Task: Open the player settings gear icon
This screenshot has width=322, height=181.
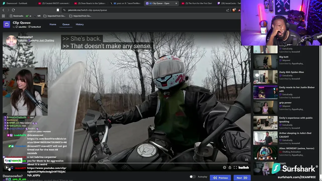Action: pyautogui.click(x=224, y=167)
